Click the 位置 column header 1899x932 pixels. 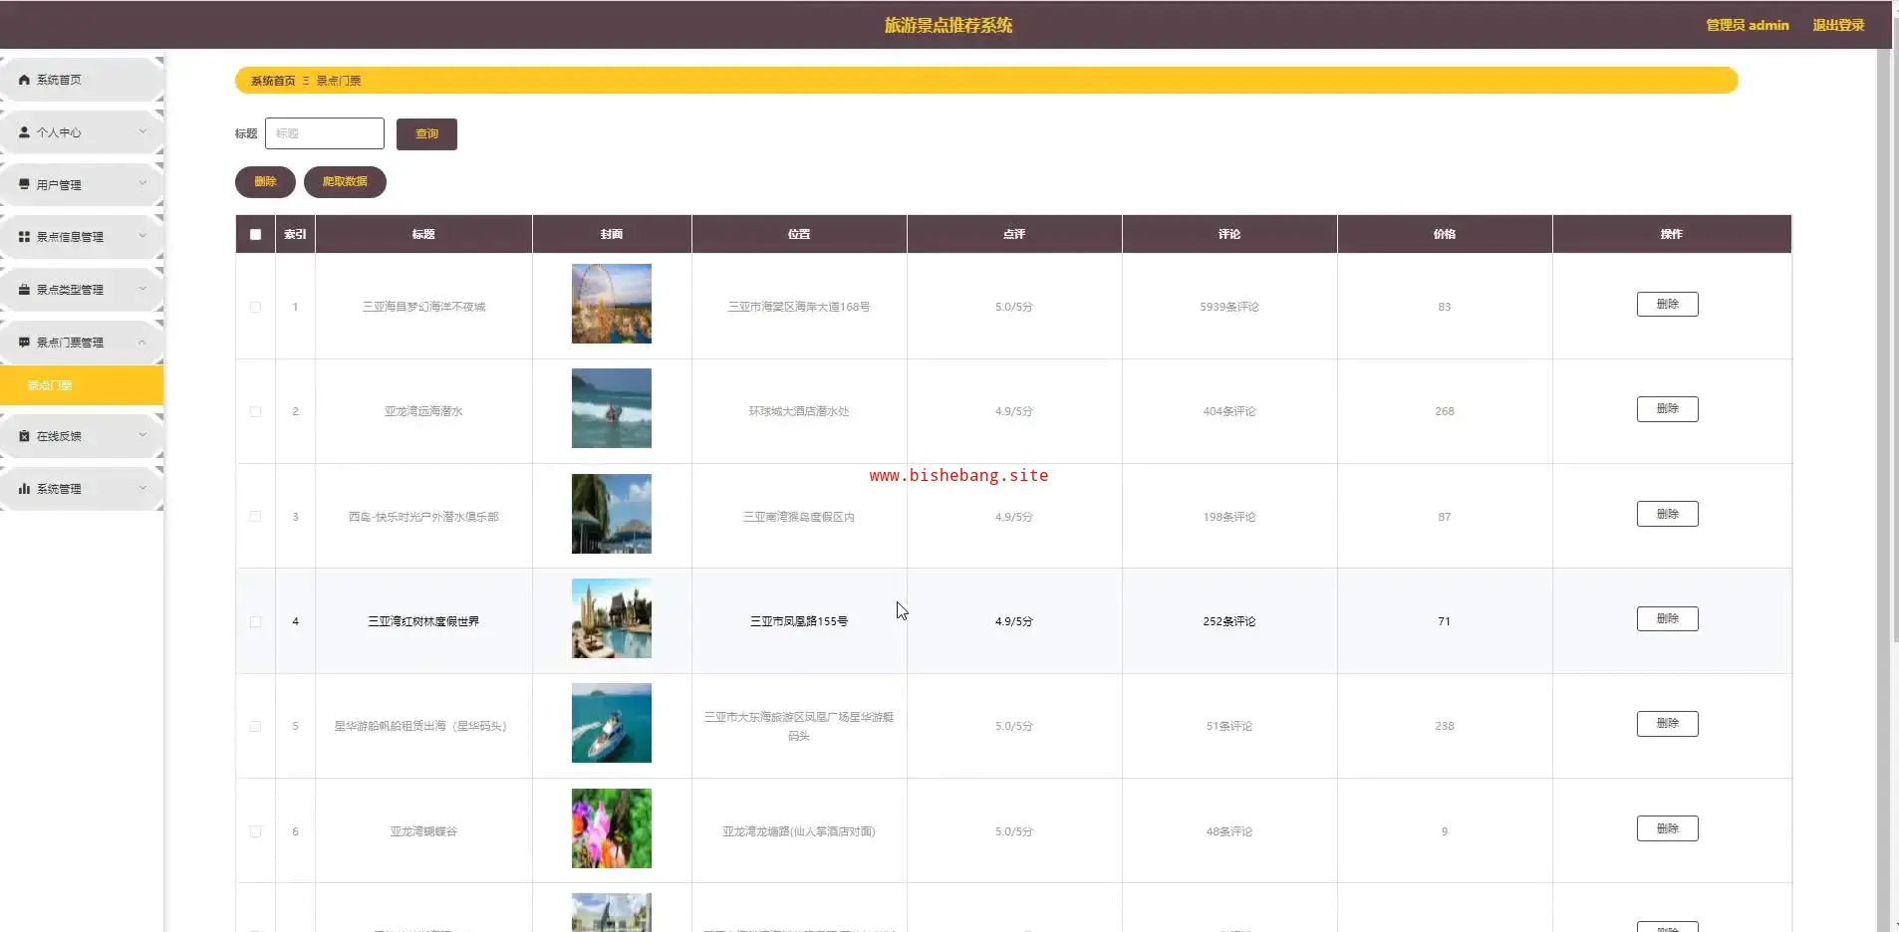pos(799,235)
